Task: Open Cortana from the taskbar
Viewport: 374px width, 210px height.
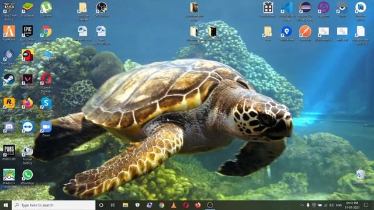Action: (x=101, y=205)
